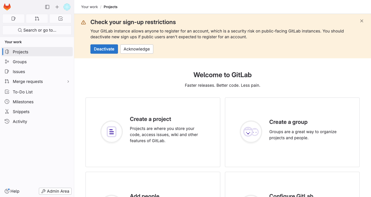
Task: Click the 'Check your sign-up restrictions' heading
Action: coord(133,22)
